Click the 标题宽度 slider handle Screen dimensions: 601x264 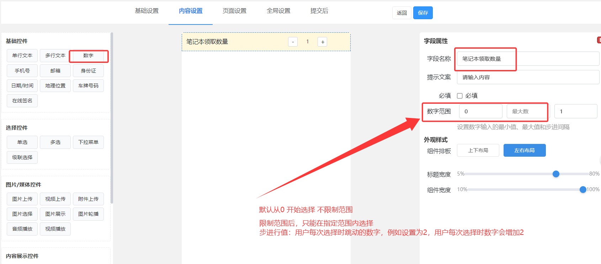(x=556, y=174)
